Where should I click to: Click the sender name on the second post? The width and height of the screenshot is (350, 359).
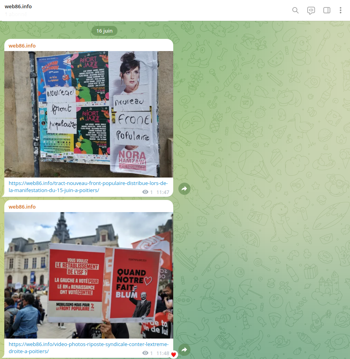click(22, 207)
